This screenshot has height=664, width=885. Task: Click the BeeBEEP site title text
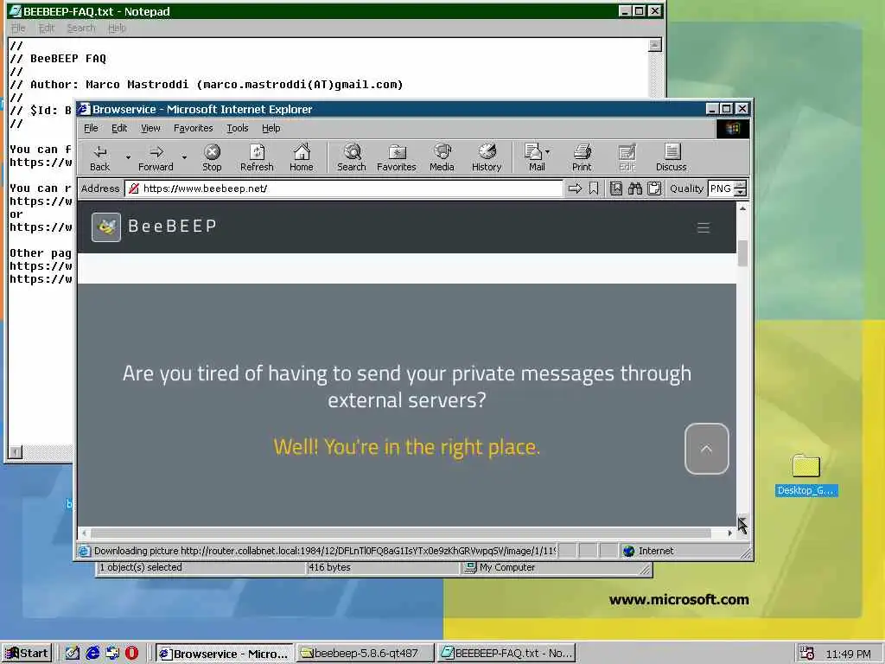pos(172,227)
